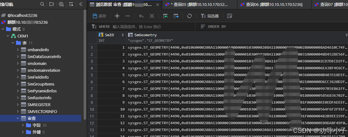Image resolution: width=348 pixels, height=137 pixels.
Task: Click the 审查 table grid icon
Action: pyautogui.click(x=23, y=118)
